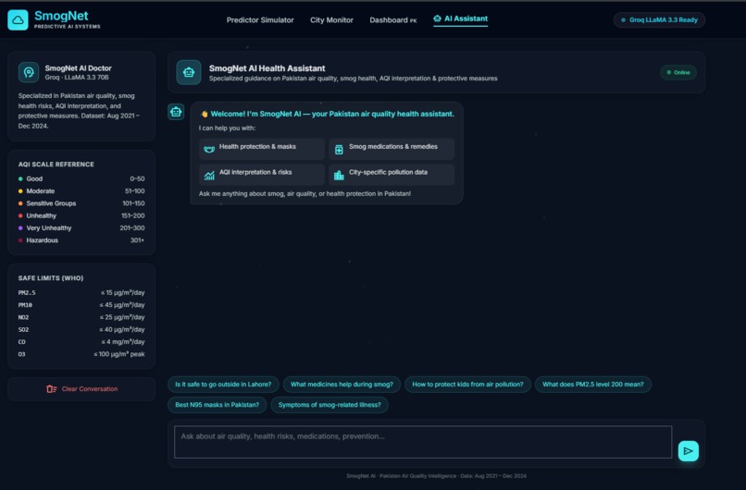746x490 pixels.
Task: Click the waving hand emoji in the welcome message
Action: point(205,114)
